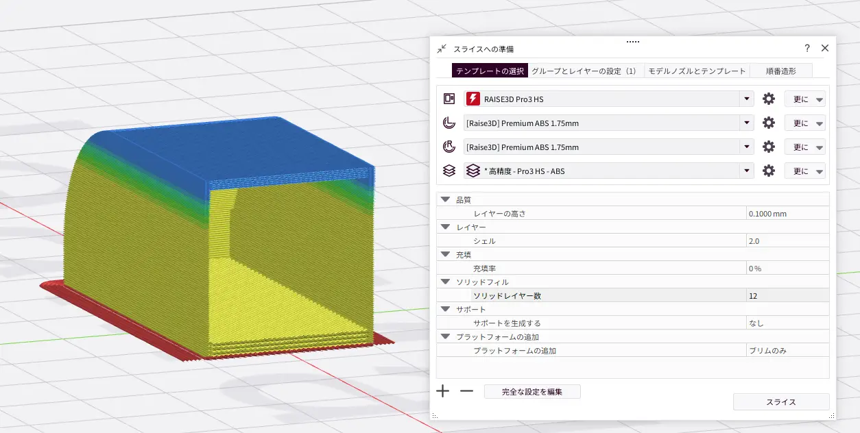Open settings gear for right extruder filament
Screen dimensions: 860x433
click(769, 147)
